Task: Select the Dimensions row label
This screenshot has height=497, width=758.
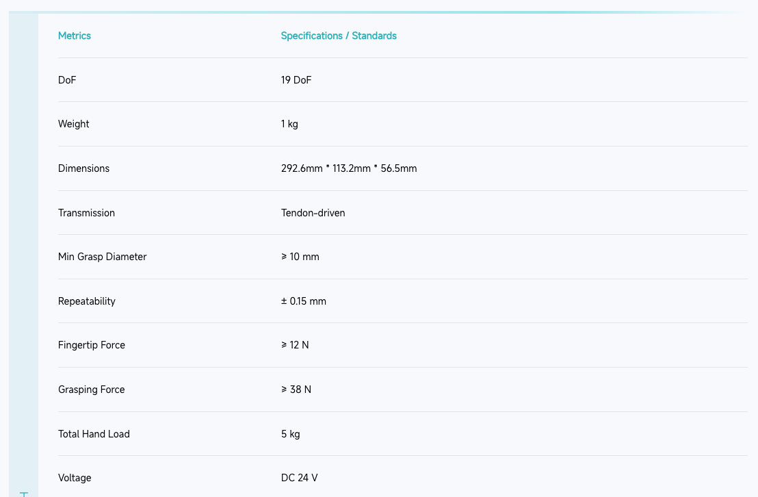Action: [x=83, y=168]
